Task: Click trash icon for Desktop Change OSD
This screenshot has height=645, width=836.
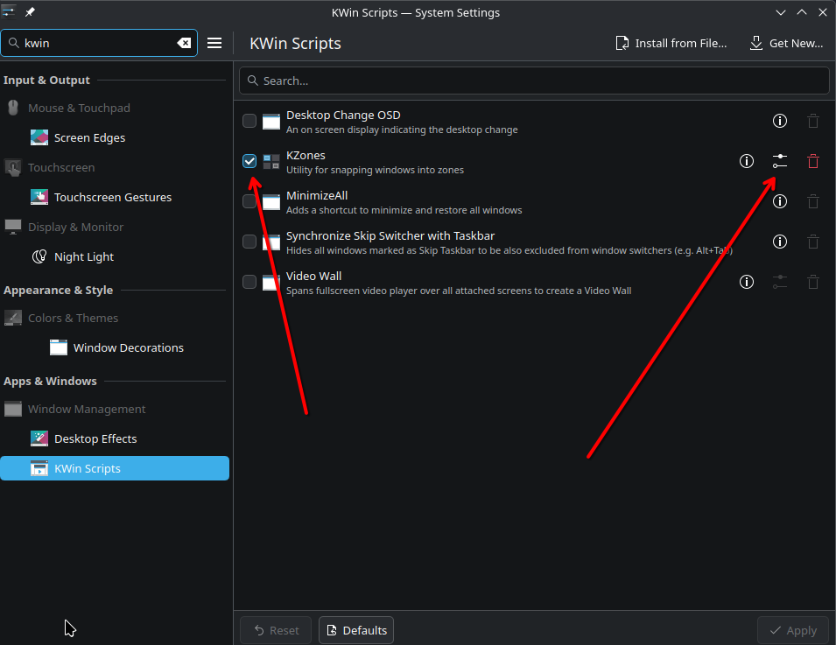Action: point(813,121)
